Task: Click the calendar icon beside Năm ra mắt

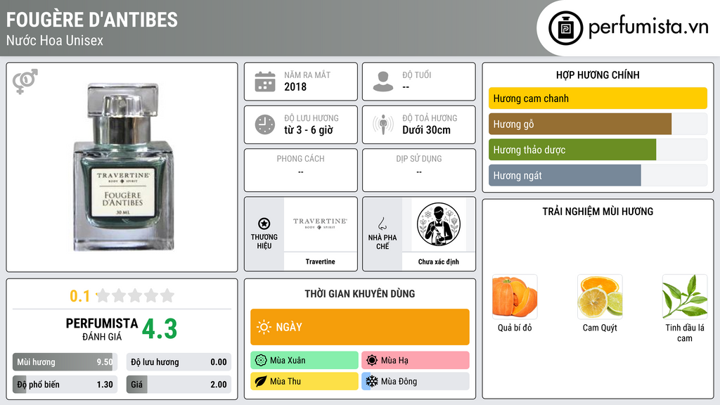Action: 265,82
